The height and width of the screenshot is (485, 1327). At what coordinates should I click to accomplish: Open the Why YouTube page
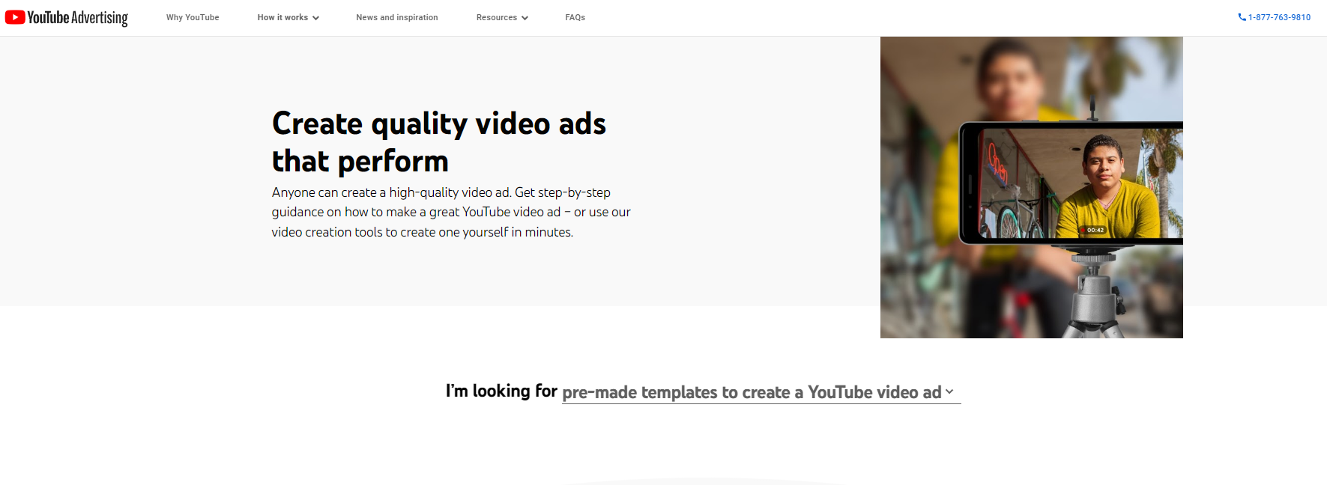click(x=193, y=17)
